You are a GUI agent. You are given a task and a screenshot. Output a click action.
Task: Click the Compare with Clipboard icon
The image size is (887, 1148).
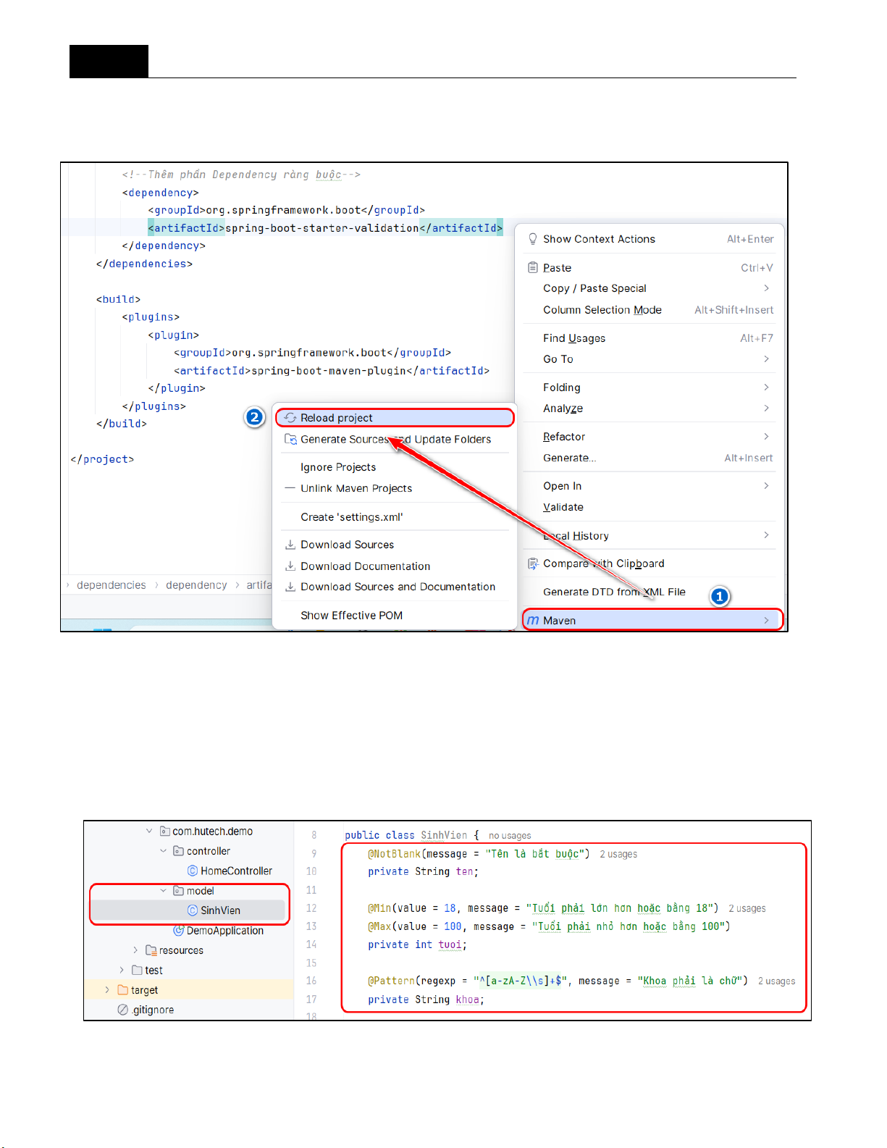pos(533,563)
